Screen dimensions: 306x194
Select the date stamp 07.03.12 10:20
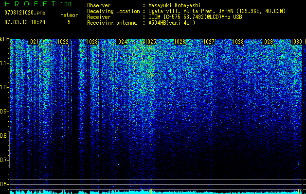click(x=25, y=22)
